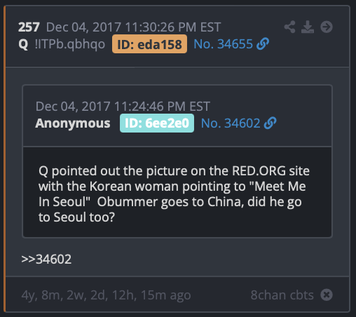Click the Q author name

tap(23, 44)
